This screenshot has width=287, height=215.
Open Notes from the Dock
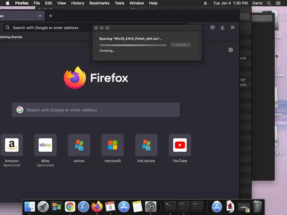137,207
